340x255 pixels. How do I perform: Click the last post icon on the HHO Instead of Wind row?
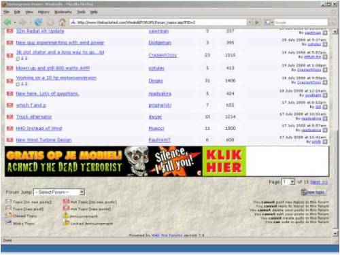click(325, 130)
